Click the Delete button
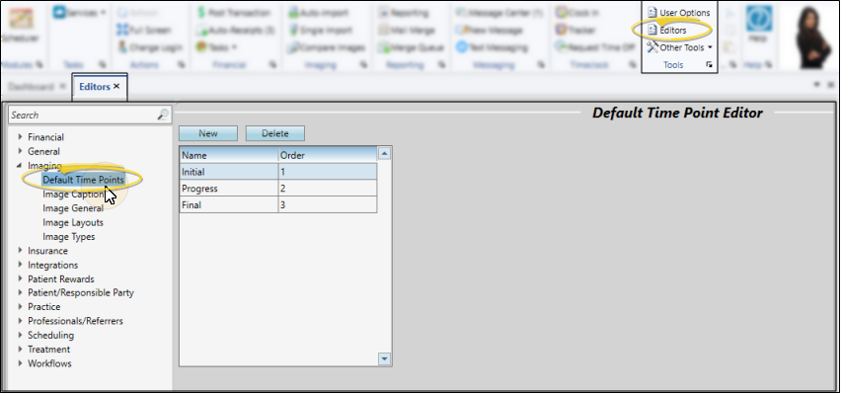841x394 pixels. [275, 133]
